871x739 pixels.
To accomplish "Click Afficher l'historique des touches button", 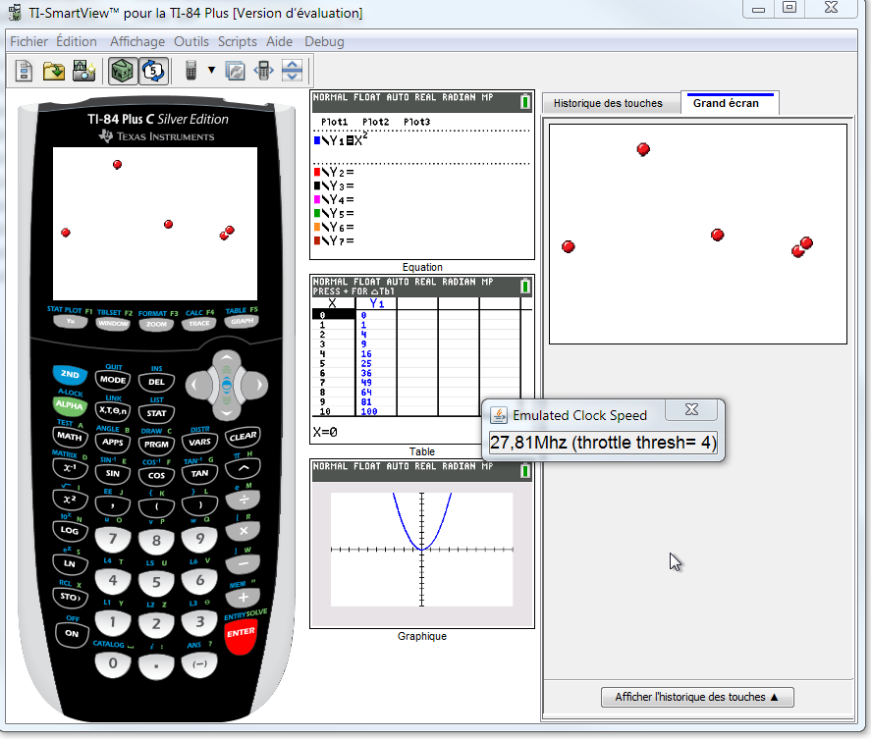I will tap(697, 697).
